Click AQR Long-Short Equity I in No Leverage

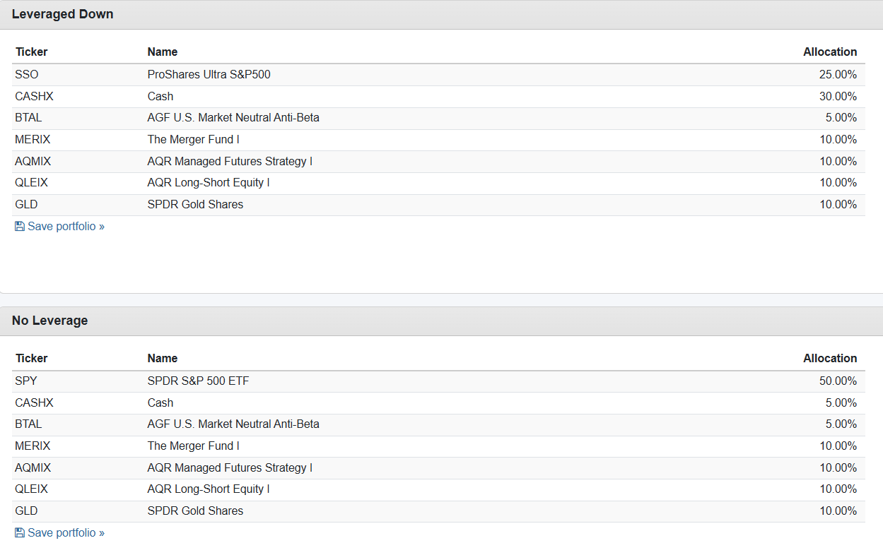point(209,489)
